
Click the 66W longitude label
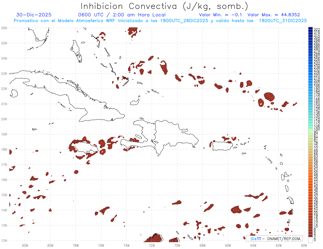228,245
